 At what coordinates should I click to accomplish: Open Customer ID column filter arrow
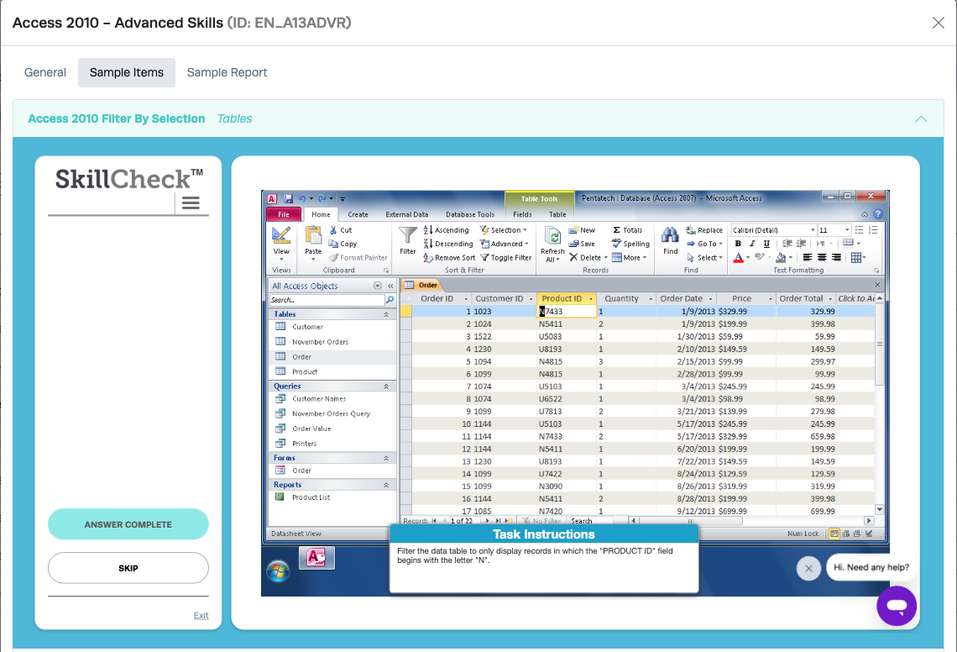coord(531,299)
